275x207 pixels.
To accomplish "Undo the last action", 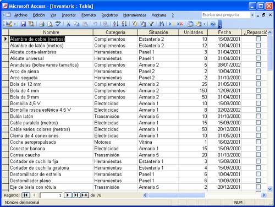I will tap(95, 24).
